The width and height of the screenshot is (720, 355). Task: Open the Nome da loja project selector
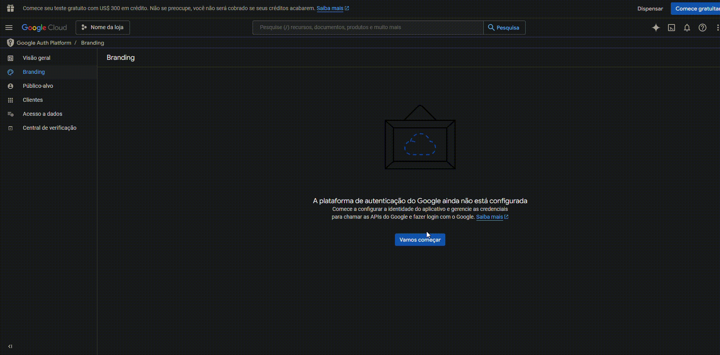pos(103,27)
